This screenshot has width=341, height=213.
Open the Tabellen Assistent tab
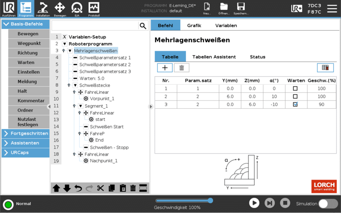pos(214,57)
